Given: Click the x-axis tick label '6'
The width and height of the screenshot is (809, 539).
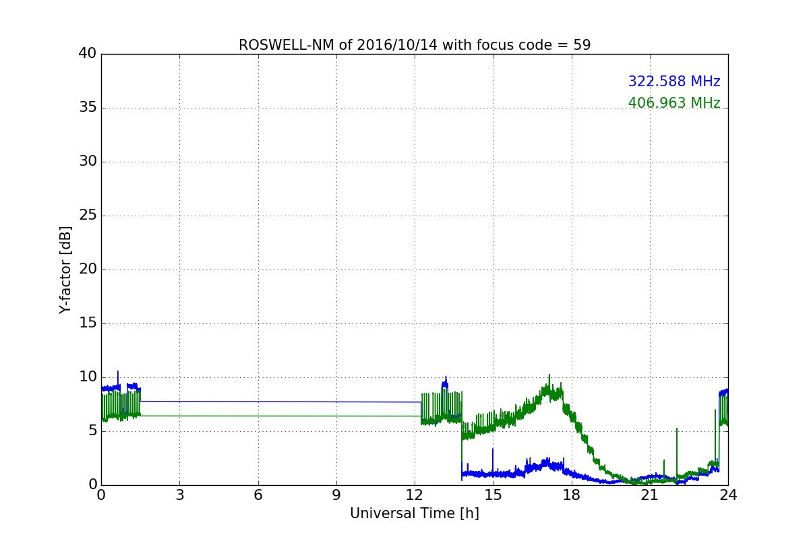Looking at the screenshot, I should coord(258,495).
